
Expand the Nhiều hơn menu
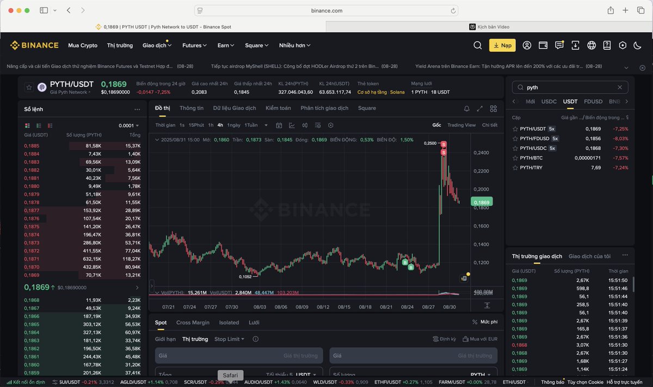click(295, 46)
